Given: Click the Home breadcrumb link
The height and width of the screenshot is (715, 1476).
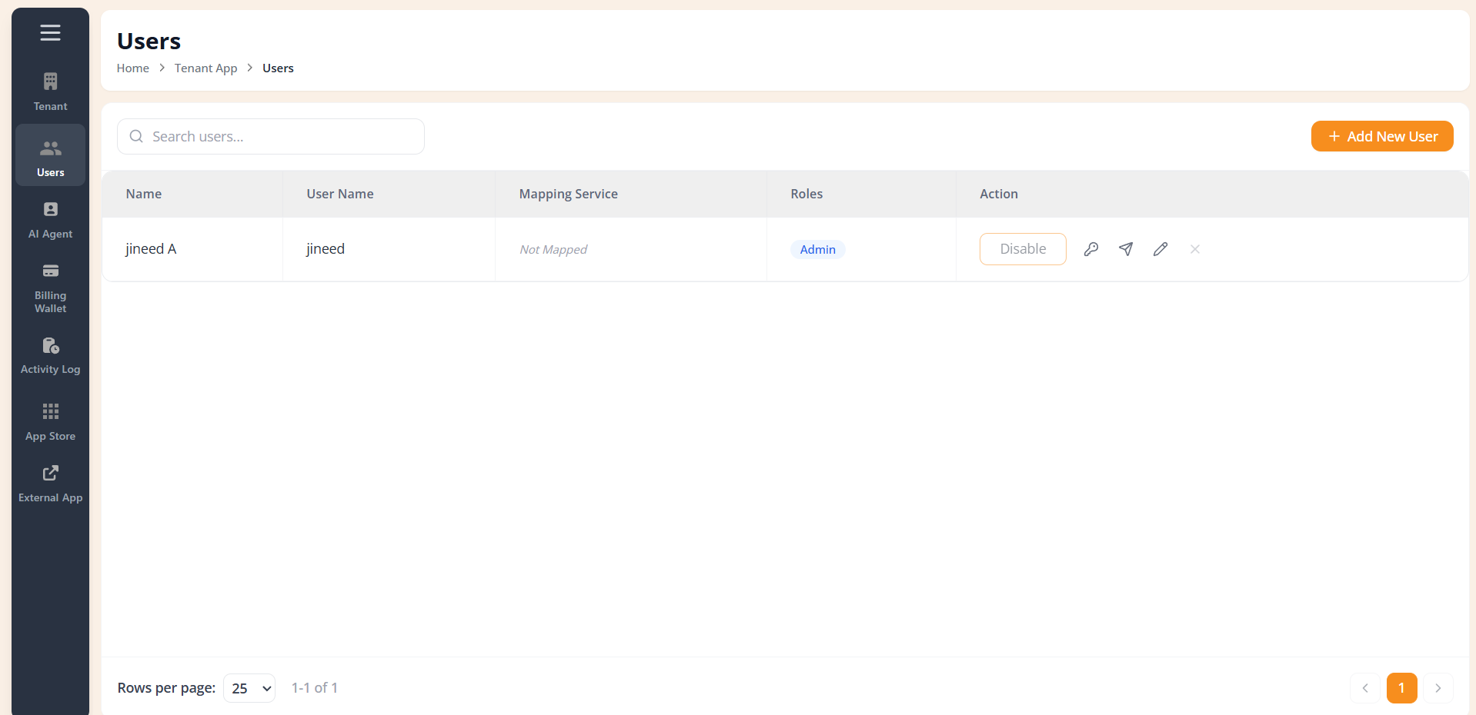Looking at the screenshot, I should tap(133, 68).
